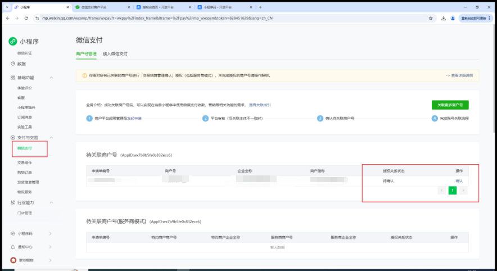Click the 基础功能 grid icon
Viewport: 497px width, 271px height.
(x=13, y=78)
